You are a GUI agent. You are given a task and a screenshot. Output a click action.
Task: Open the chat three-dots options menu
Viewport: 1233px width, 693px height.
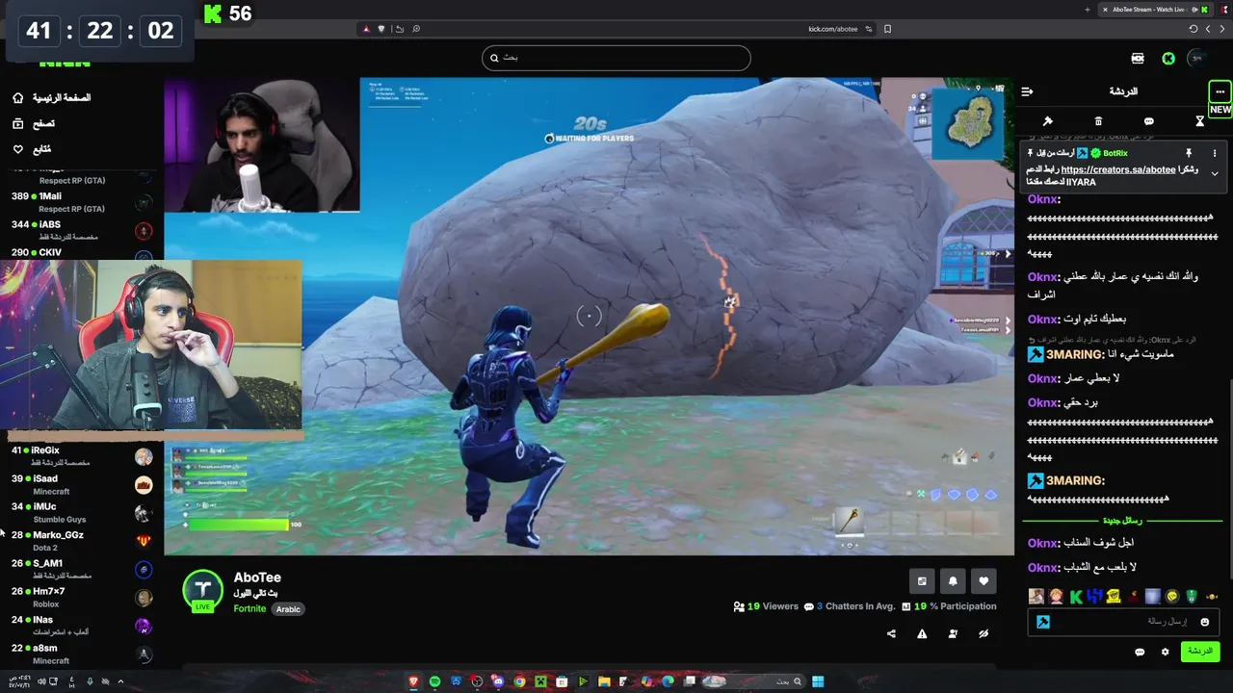click(1220, 91)
